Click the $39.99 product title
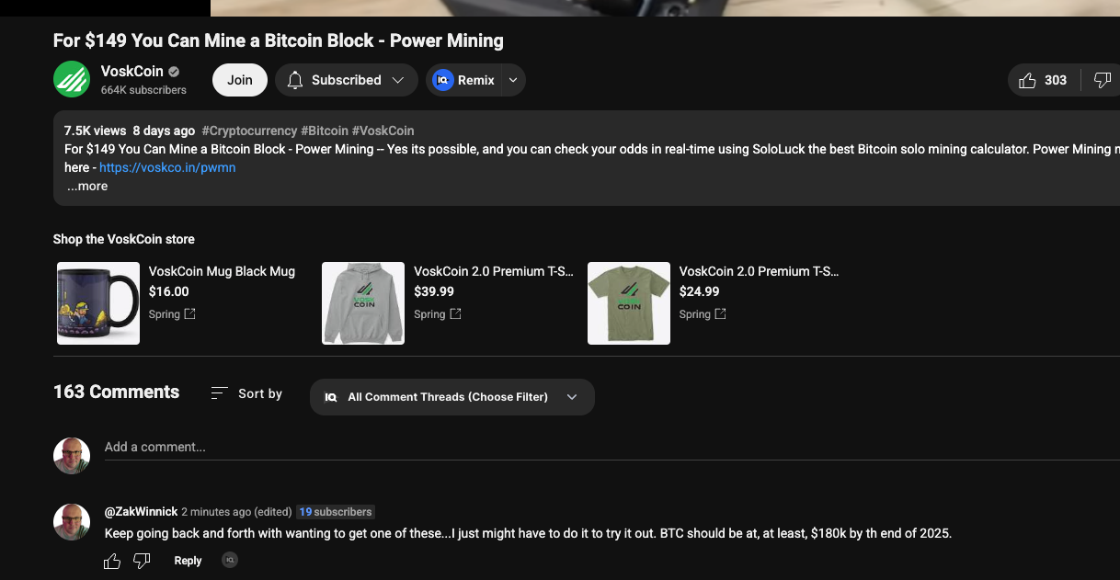This screenshot has width=1120, height=580. click(x=494, y=271)
